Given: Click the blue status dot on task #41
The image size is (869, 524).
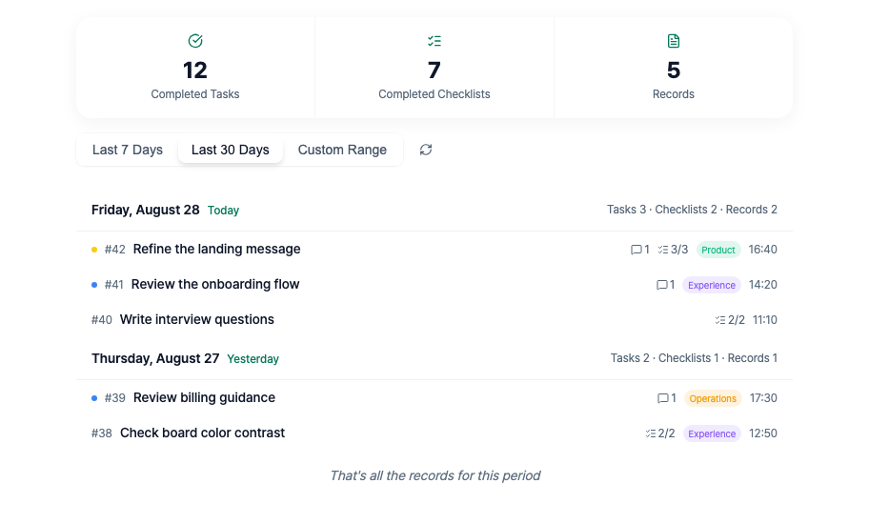Looking at the screenshot, I should click(x=94, y=285).
